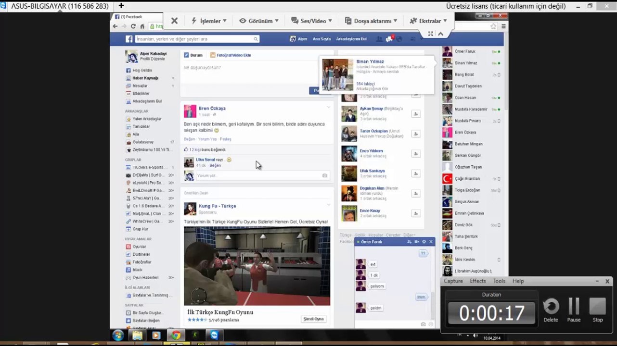Screen dimensions: 617x346
Task: Add friends to Ömer Faruk chat
Action: coord(410,242)
